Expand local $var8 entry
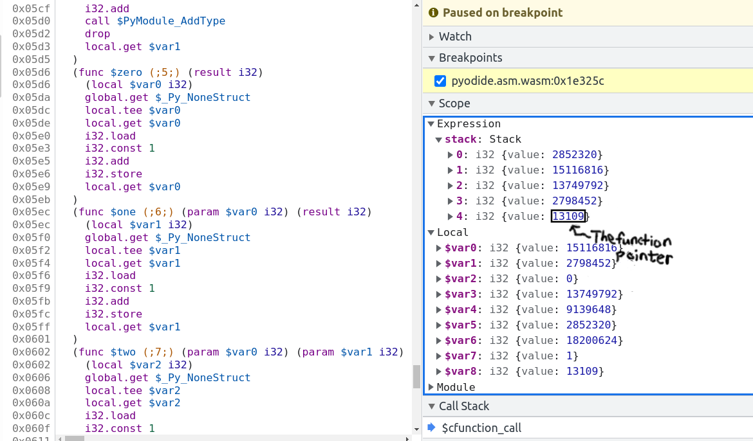753x441 pixels. pyautogui.click(x=438, y=372)
